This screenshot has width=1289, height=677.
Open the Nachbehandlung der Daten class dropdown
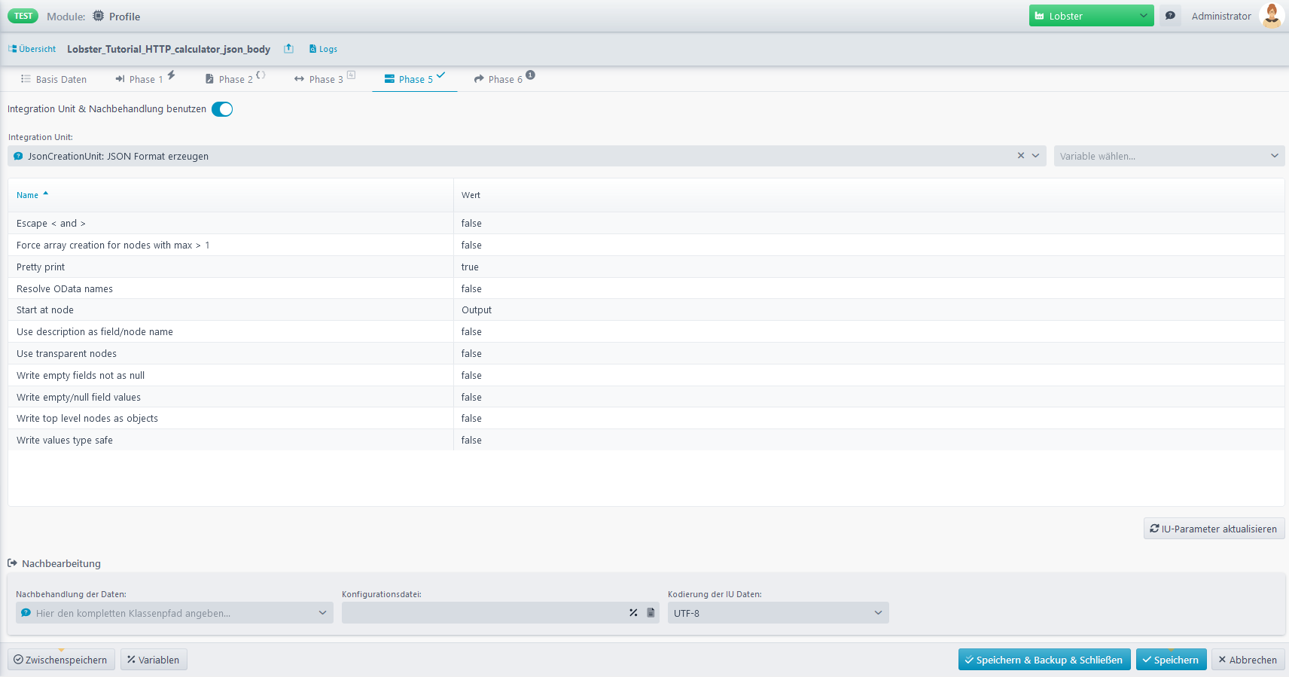pos(174,613)
